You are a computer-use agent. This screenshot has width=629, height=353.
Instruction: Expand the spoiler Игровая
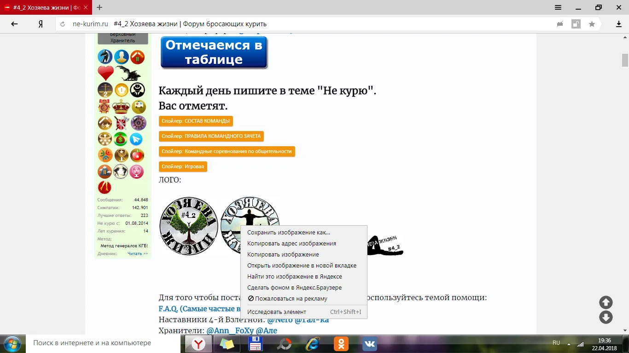[183, 166]
